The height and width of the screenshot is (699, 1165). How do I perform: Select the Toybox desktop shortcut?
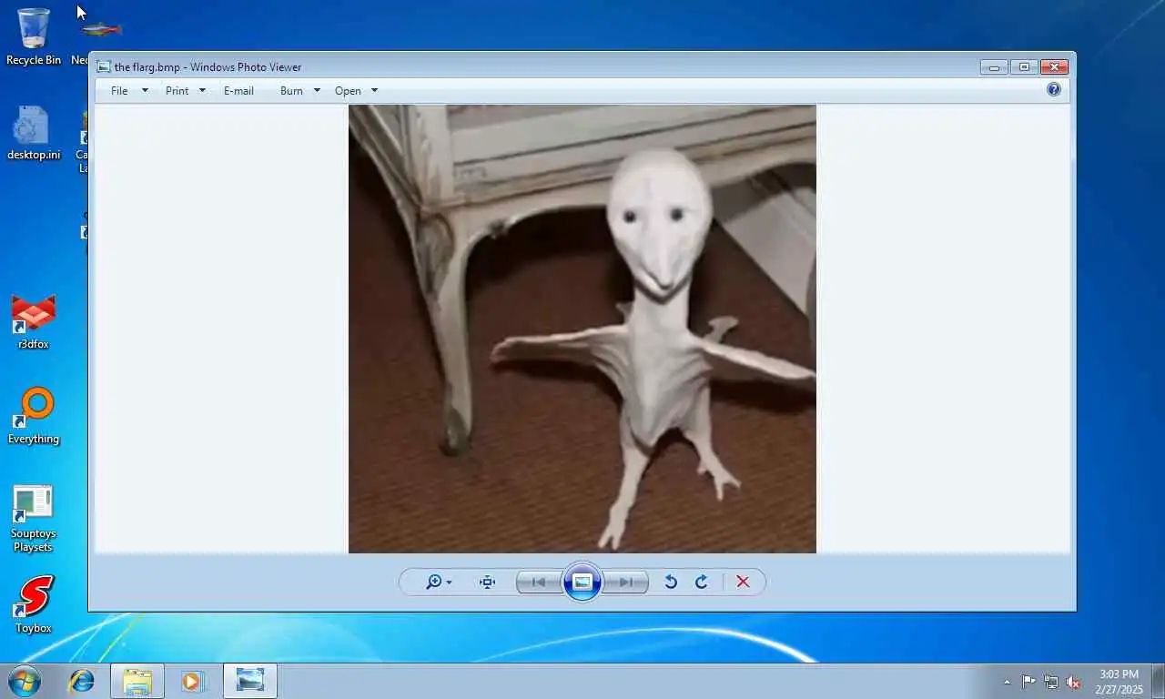[34, 605]
